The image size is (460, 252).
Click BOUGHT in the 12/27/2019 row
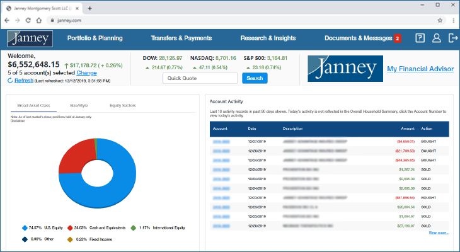[428, 142]
